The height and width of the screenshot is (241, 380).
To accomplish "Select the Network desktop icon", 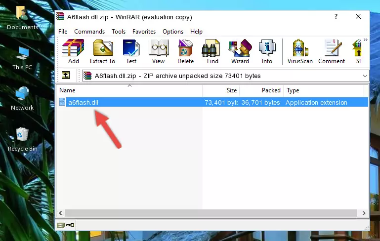I will 22,99.
